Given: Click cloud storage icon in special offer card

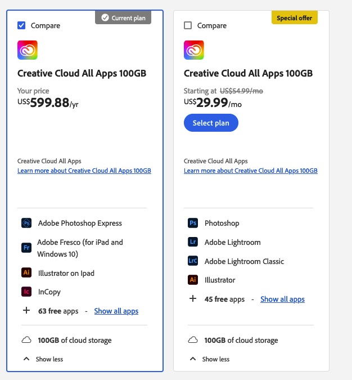Looking at the screenshot, I should click(193, 340).
